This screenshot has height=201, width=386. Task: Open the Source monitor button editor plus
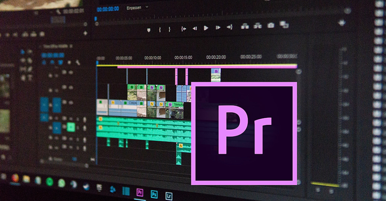pyautogui.click(x=85, y=33)
